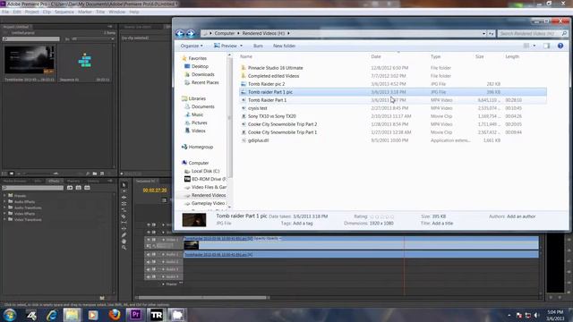Viewport: 573px width, 322px height.
Task: Select the crysis test video file
Action: coord(257,108)
